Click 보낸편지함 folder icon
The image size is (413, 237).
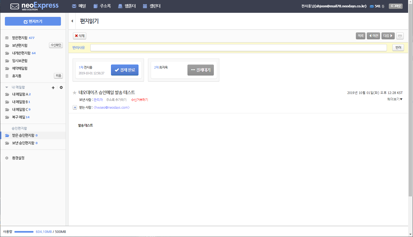click(7, 45)
